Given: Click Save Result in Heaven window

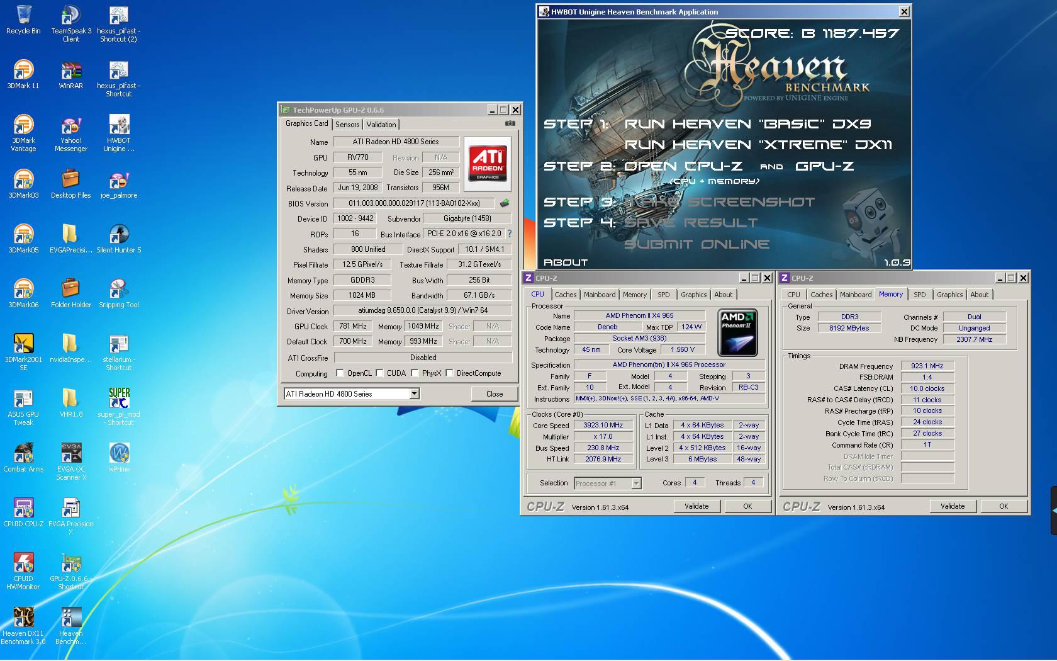Looking at the screenshot, I should point(691,223).
